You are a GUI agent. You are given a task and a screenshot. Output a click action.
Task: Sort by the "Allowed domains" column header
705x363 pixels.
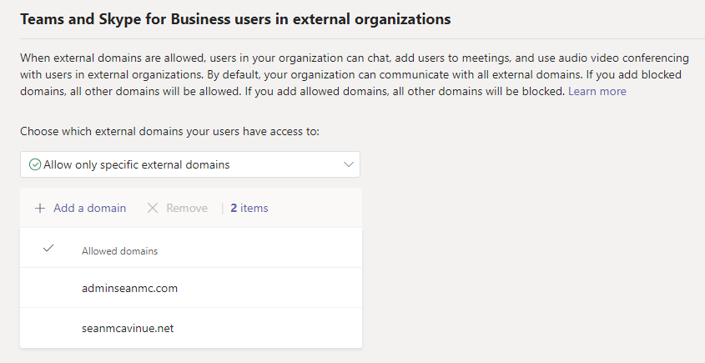coord(119,250)
